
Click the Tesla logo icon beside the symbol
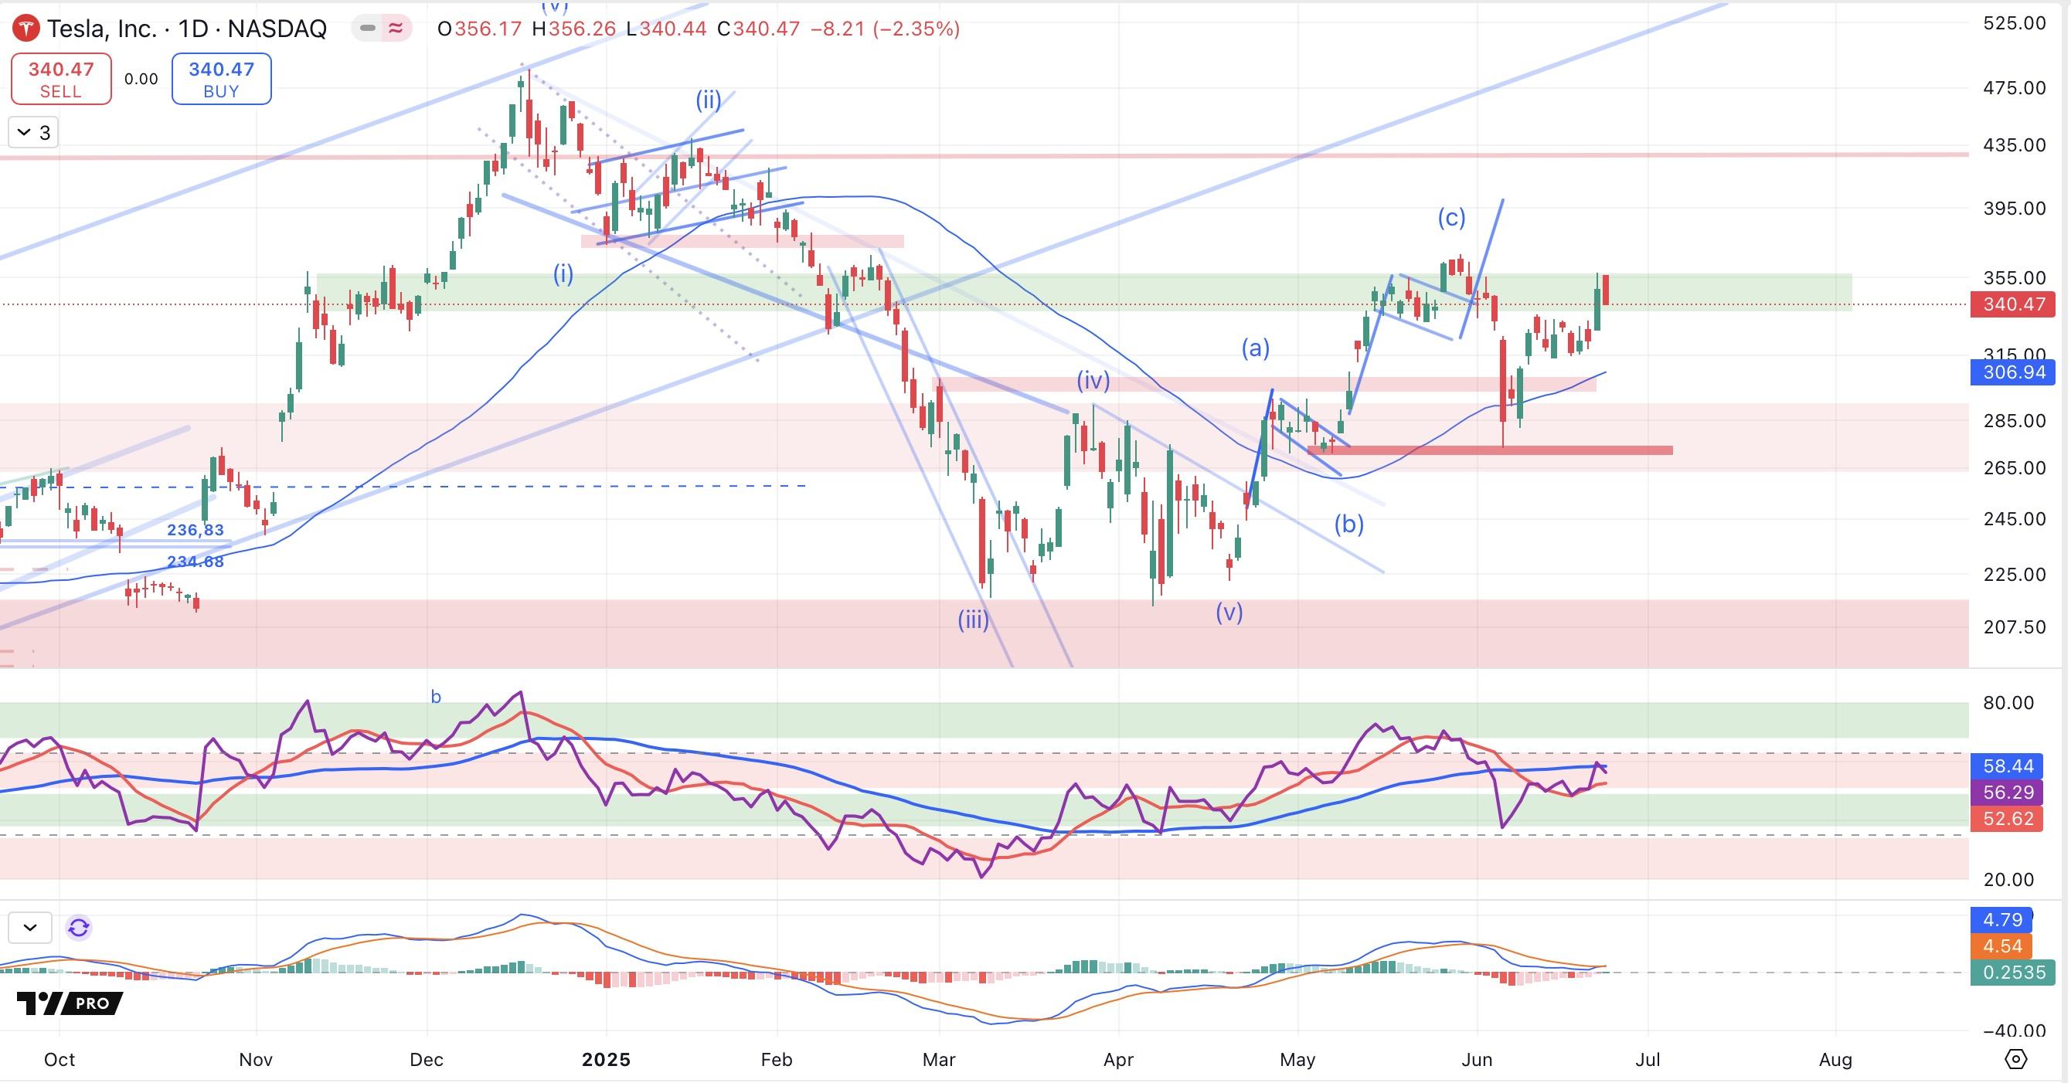[x=26, y=29]
